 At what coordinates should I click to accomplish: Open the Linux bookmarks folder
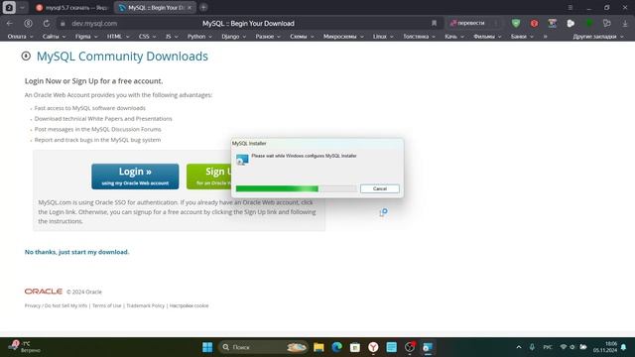tap(383, 37)
